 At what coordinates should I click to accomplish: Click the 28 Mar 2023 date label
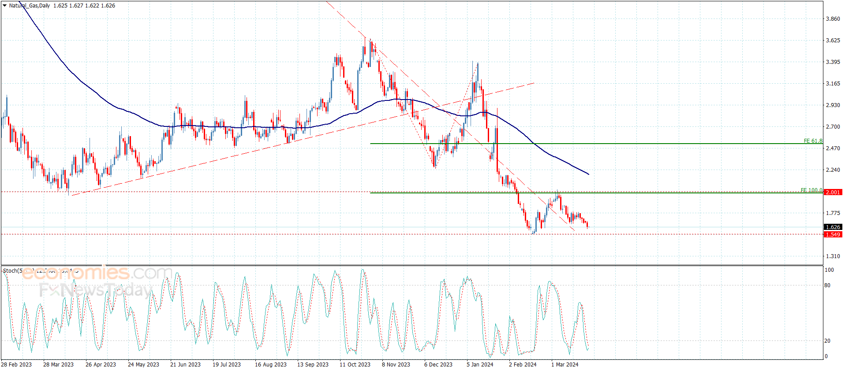point(58,364)
